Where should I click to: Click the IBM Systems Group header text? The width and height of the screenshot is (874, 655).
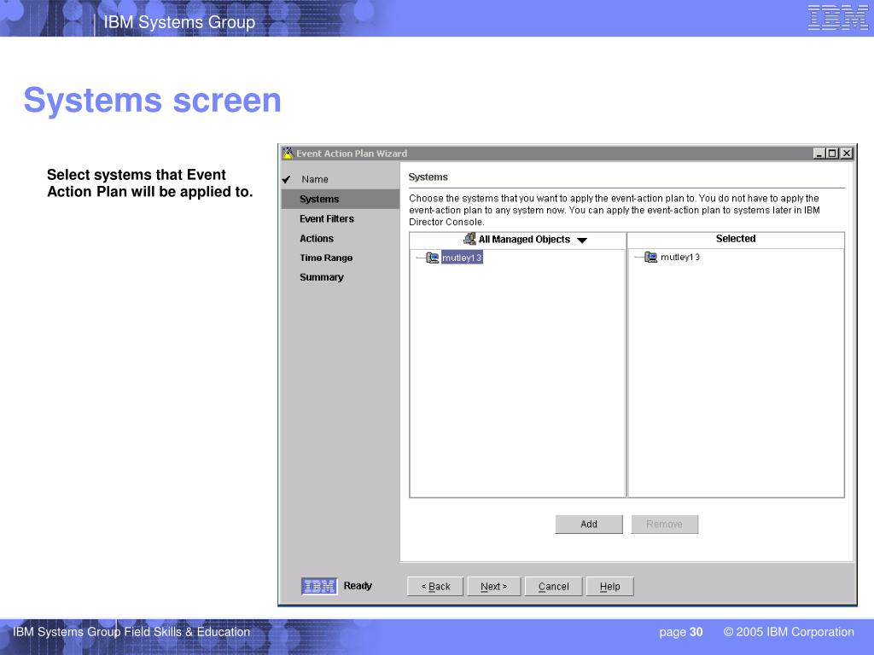179,21
